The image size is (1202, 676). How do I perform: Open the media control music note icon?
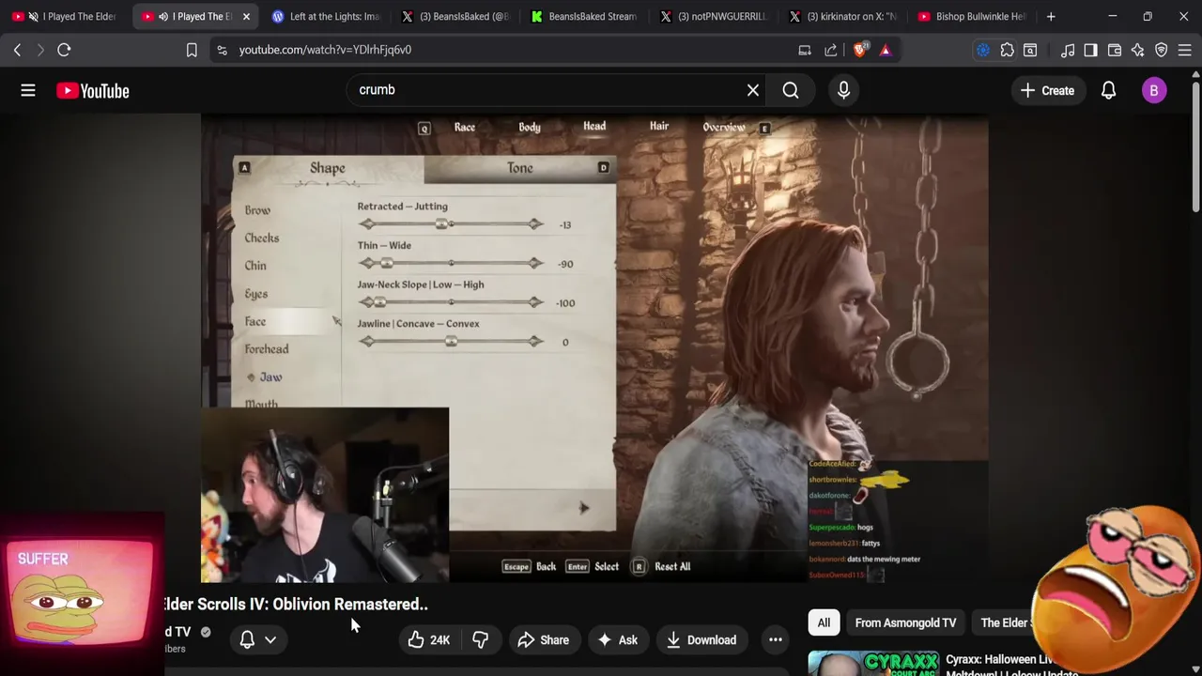pos(1068,50)
